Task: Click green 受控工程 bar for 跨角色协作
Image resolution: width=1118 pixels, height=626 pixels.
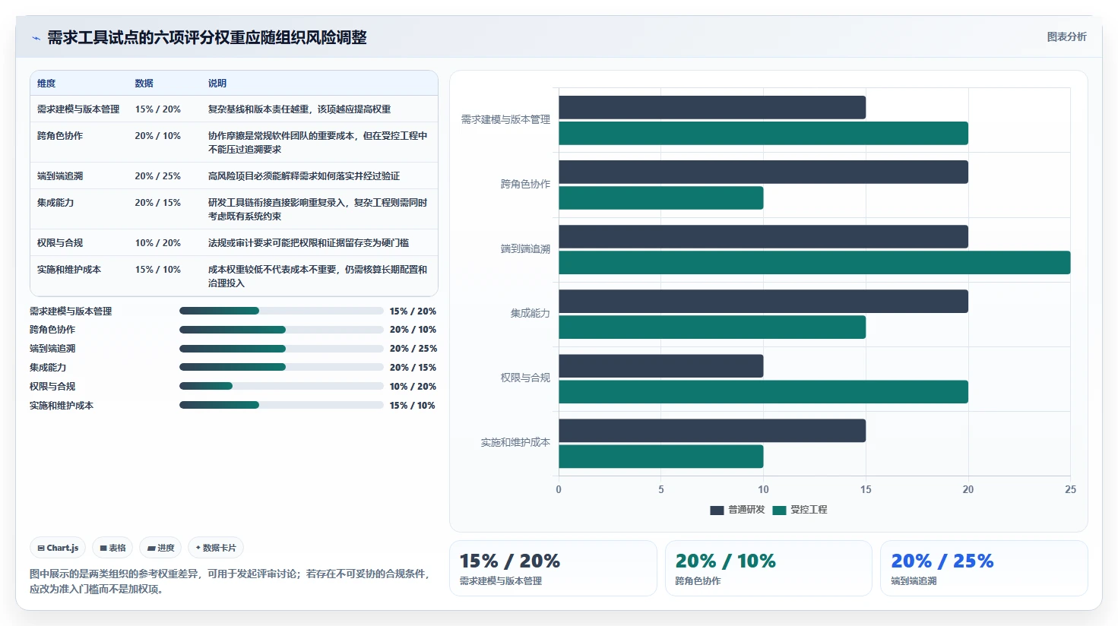Action: (661, 198)
